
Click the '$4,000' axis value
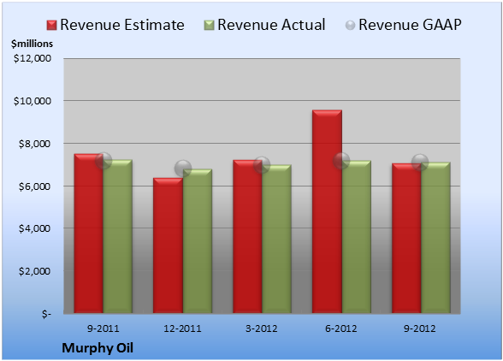tap(34, 228)
